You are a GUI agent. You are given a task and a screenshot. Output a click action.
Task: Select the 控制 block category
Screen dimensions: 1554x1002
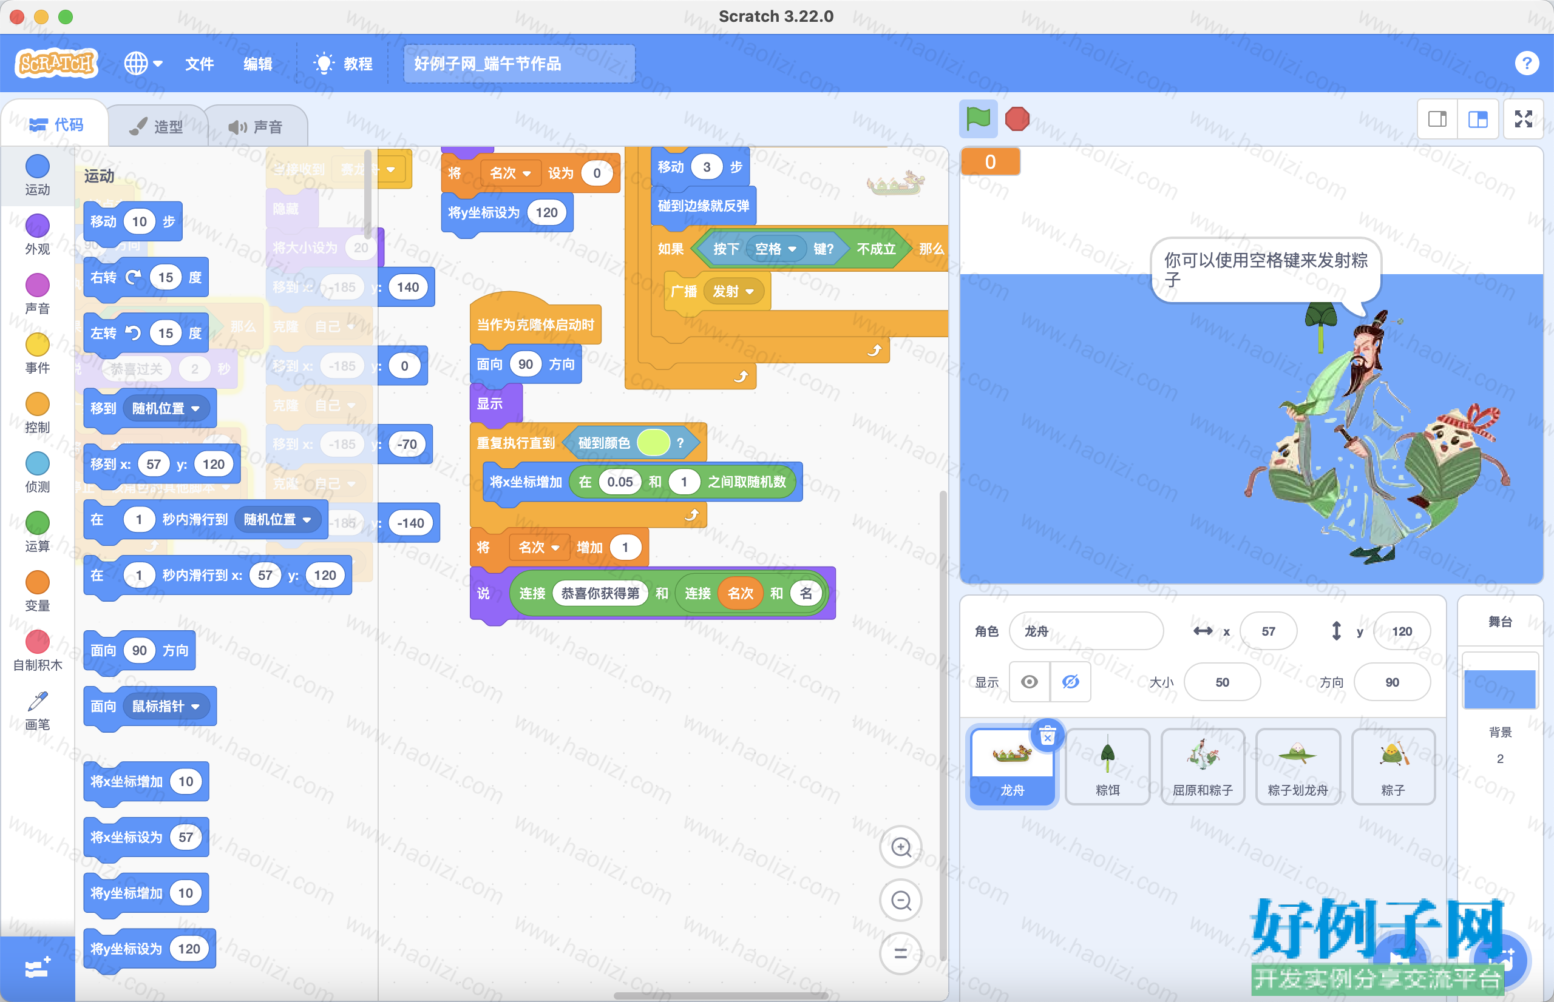[x=37, y=413]
